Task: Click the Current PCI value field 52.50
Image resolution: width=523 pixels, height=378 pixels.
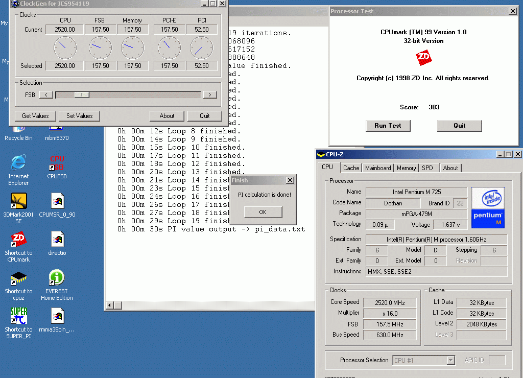Action: point(201,29)
